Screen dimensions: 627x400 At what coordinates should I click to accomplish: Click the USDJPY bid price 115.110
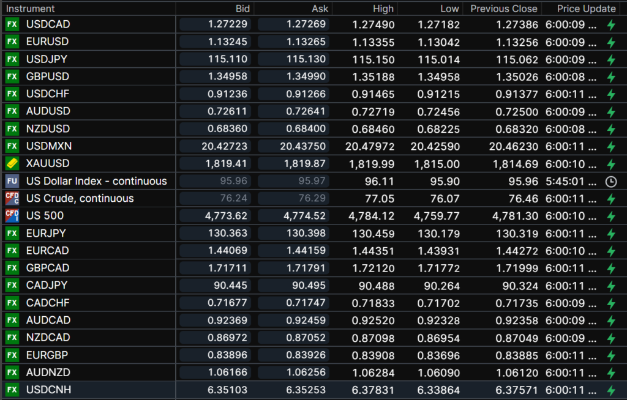click(227, 59)
